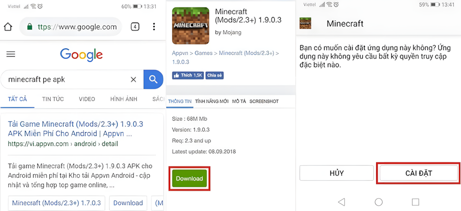Open the Chrome tab switcher showing 4
Viewport: 461px width, 211px height.
(x=135, y=27)
